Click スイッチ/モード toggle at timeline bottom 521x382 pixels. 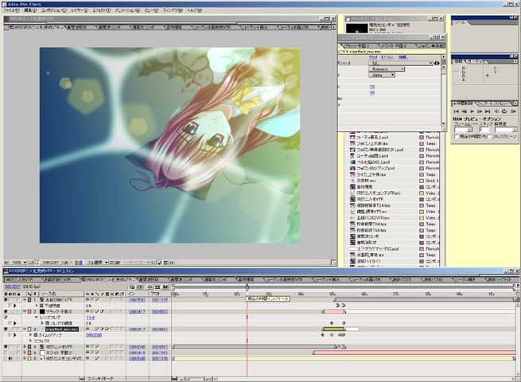coord(100,379)
